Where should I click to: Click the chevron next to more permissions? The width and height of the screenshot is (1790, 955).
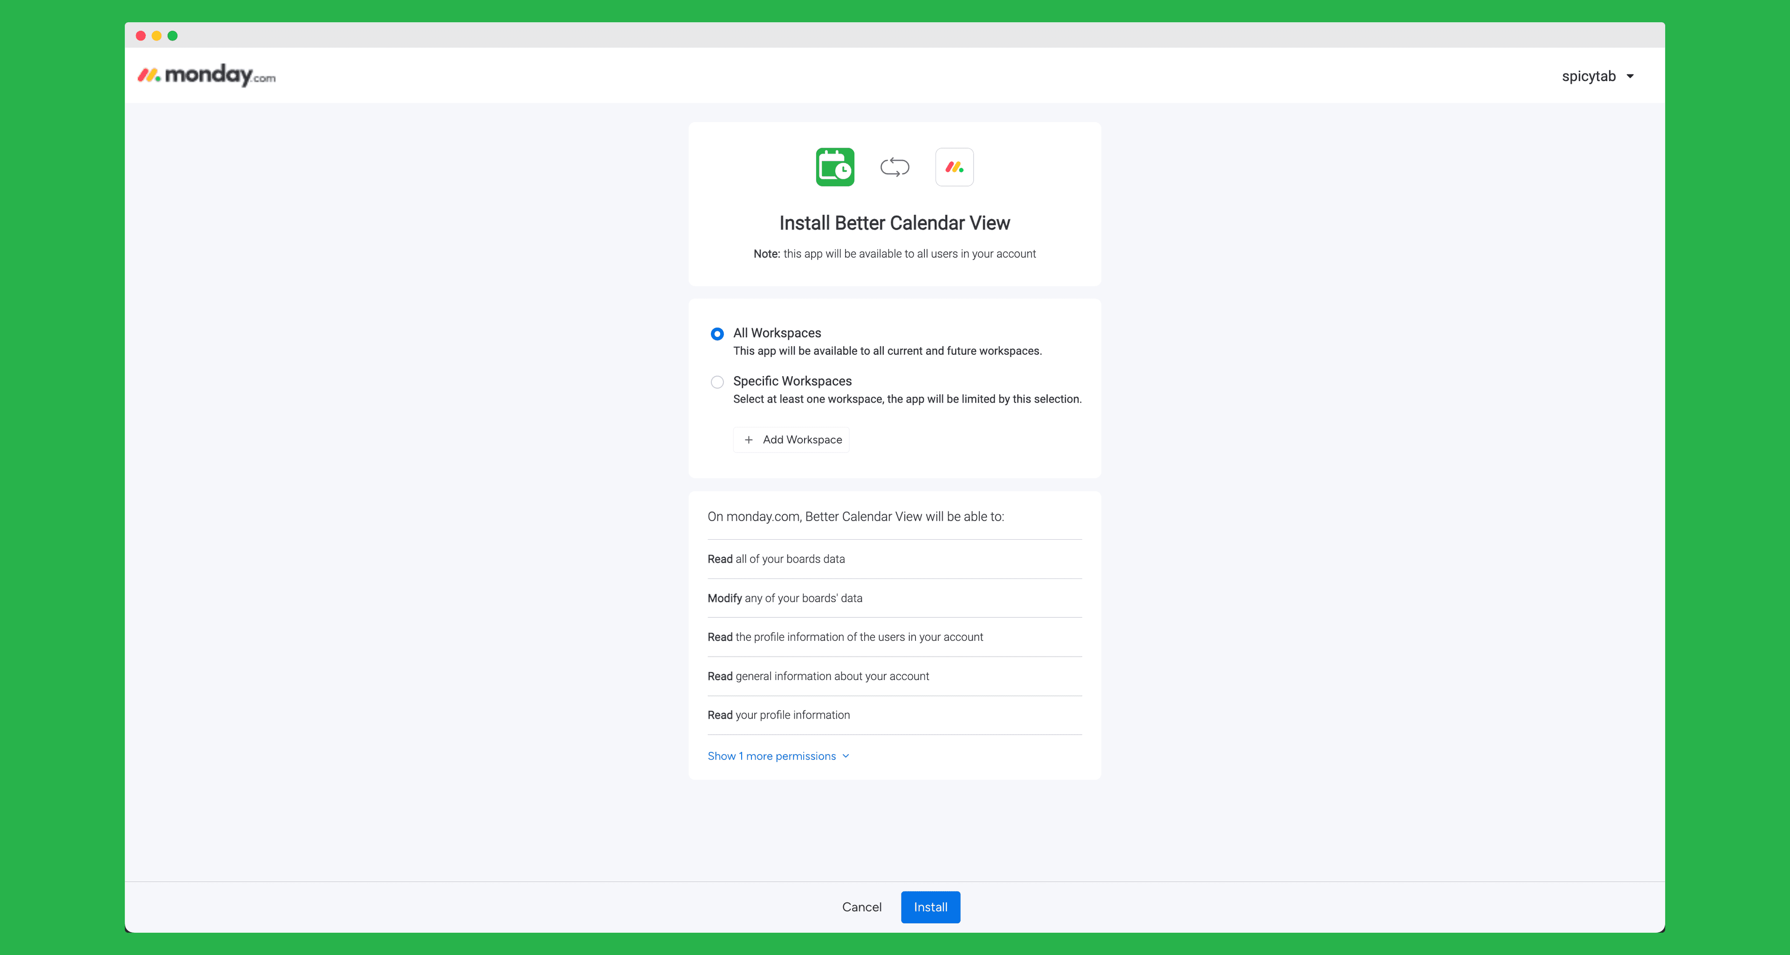coord(846,756)
